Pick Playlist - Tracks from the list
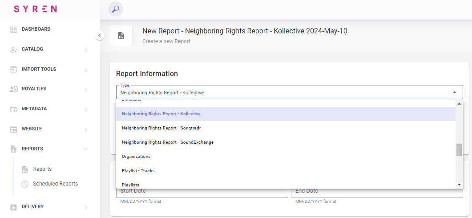472x218 pixels. pos(138,171)
